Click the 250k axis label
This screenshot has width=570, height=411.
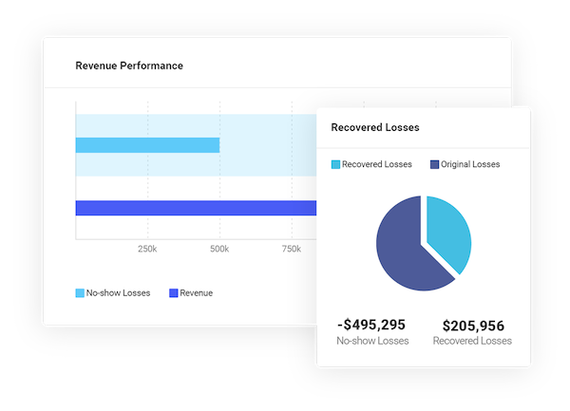coord(147,249)
